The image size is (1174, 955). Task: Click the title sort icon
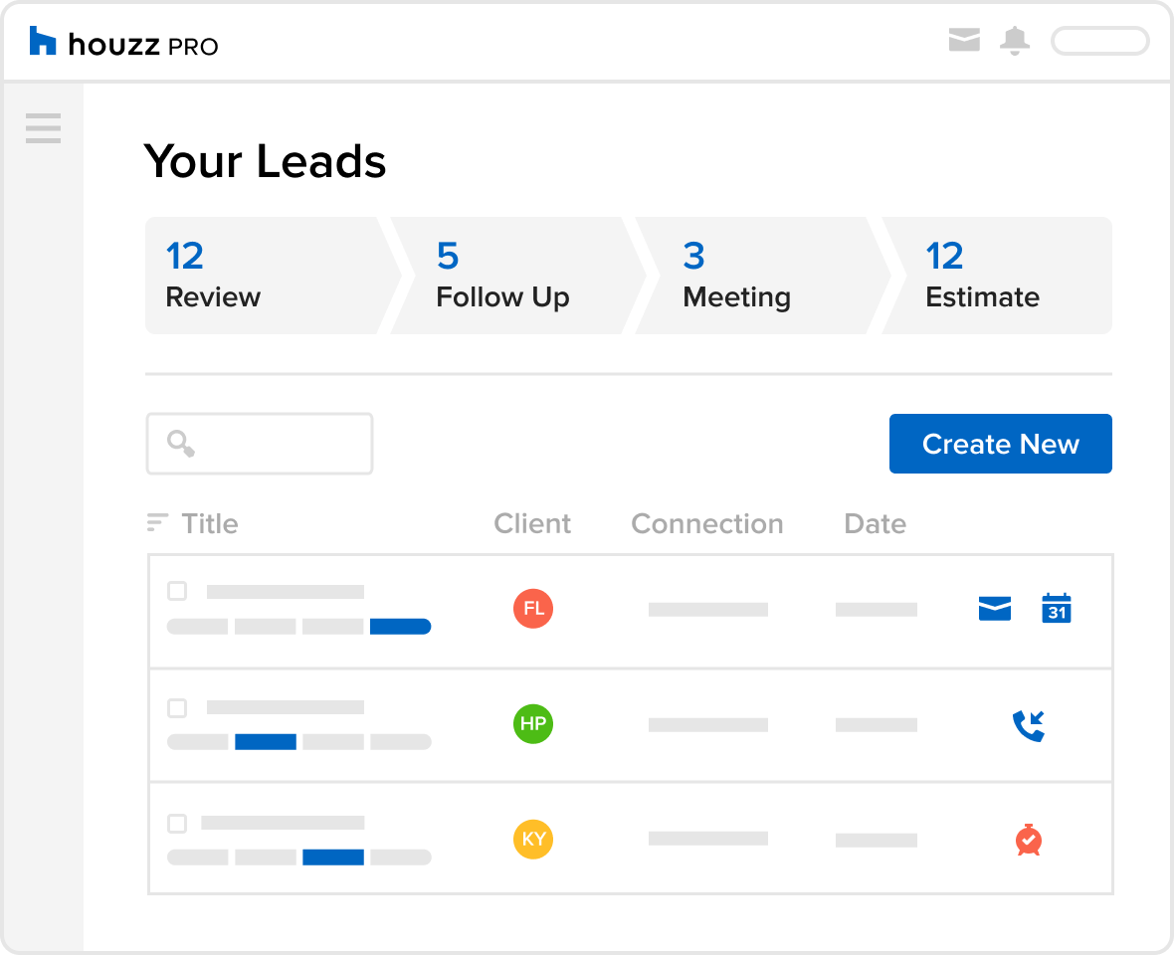pos(157,523)
